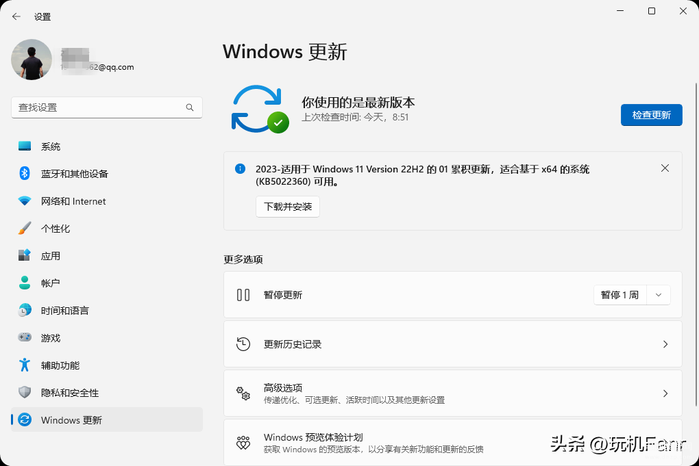Click the 更多选项 heading text
The width and height of the screenshot is (699, 466).
coord(243,259)
